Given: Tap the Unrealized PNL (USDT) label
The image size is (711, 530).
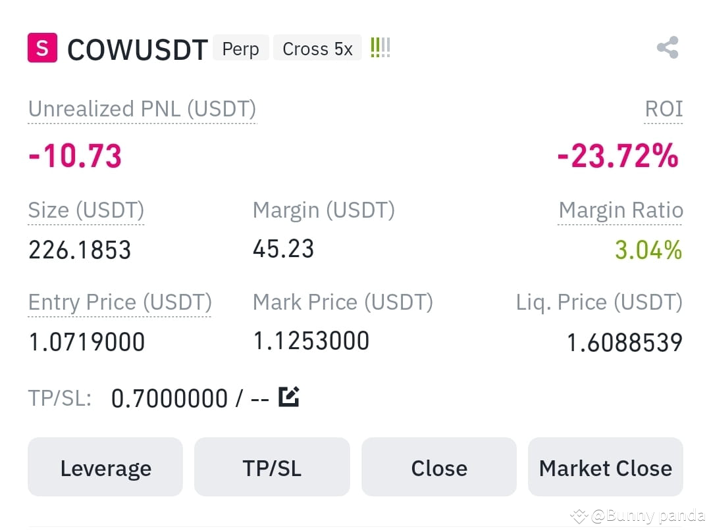Looking at the screenshot, I should 142,109.
